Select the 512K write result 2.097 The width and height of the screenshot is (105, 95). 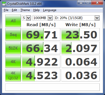click(x=81, y=48)
